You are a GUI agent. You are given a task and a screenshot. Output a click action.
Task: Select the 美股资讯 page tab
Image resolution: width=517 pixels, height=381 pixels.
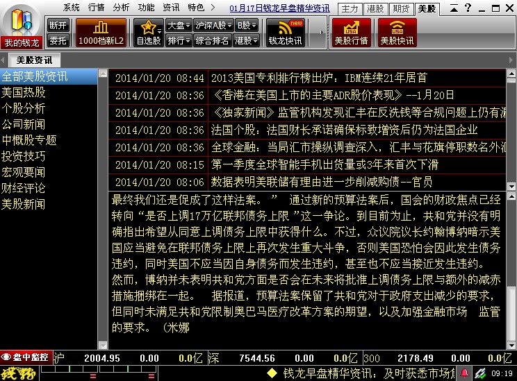click(34, 60)
